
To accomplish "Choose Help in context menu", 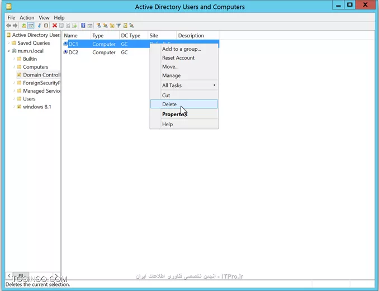I will tap(184, 124).
